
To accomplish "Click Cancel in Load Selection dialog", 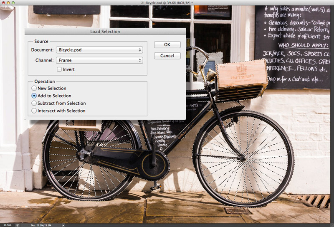I will pyautogui.click(x=167, y=56).
